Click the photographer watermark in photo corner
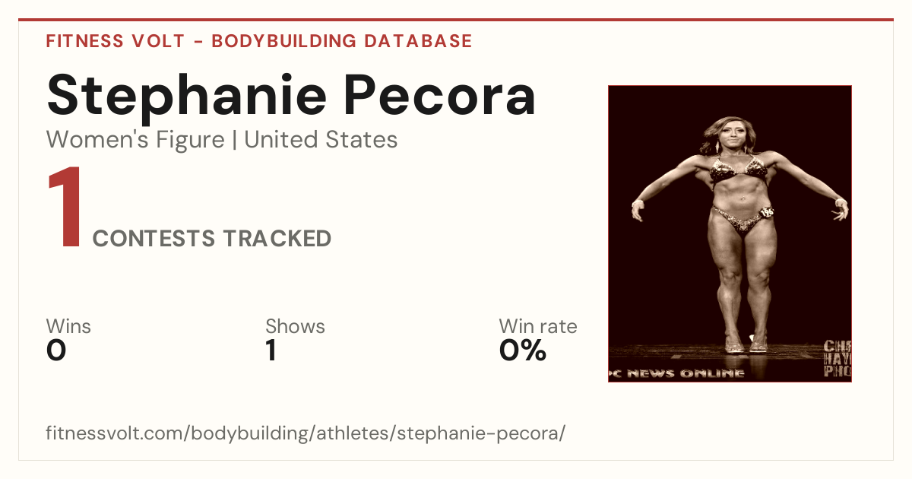Image resolution: width=912 pixels, height=479 pixels. coord(838,359)
